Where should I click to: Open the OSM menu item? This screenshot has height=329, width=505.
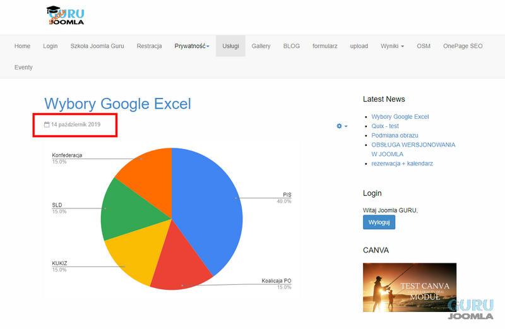[424, 46]
